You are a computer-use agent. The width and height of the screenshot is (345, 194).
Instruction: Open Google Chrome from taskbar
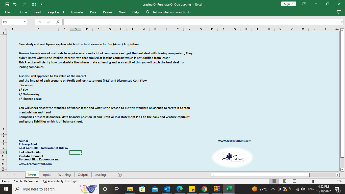tap(204, 189)
